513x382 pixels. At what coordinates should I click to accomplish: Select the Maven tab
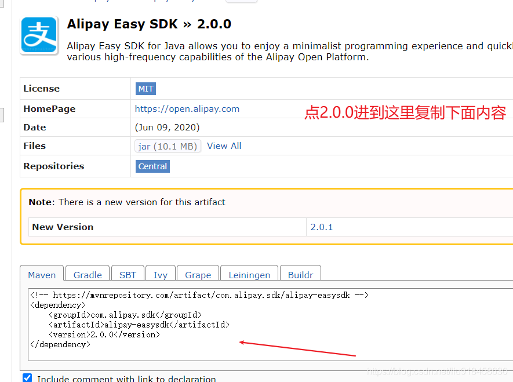42,274
